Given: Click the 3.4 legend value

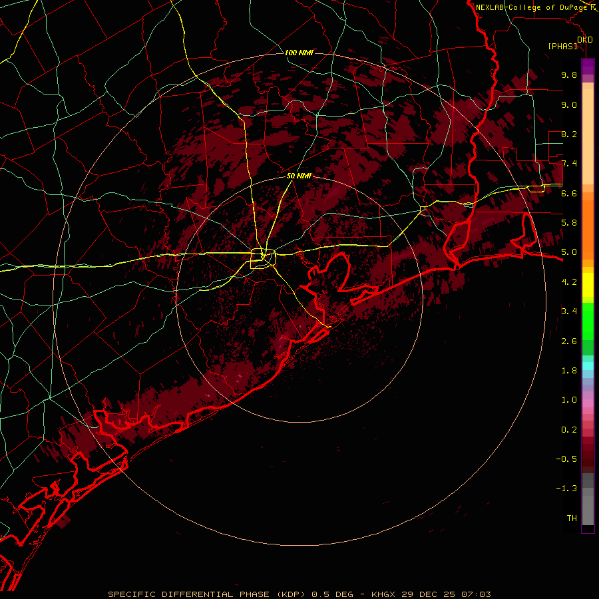Looking at the screenshot, I should pos(569,311).
